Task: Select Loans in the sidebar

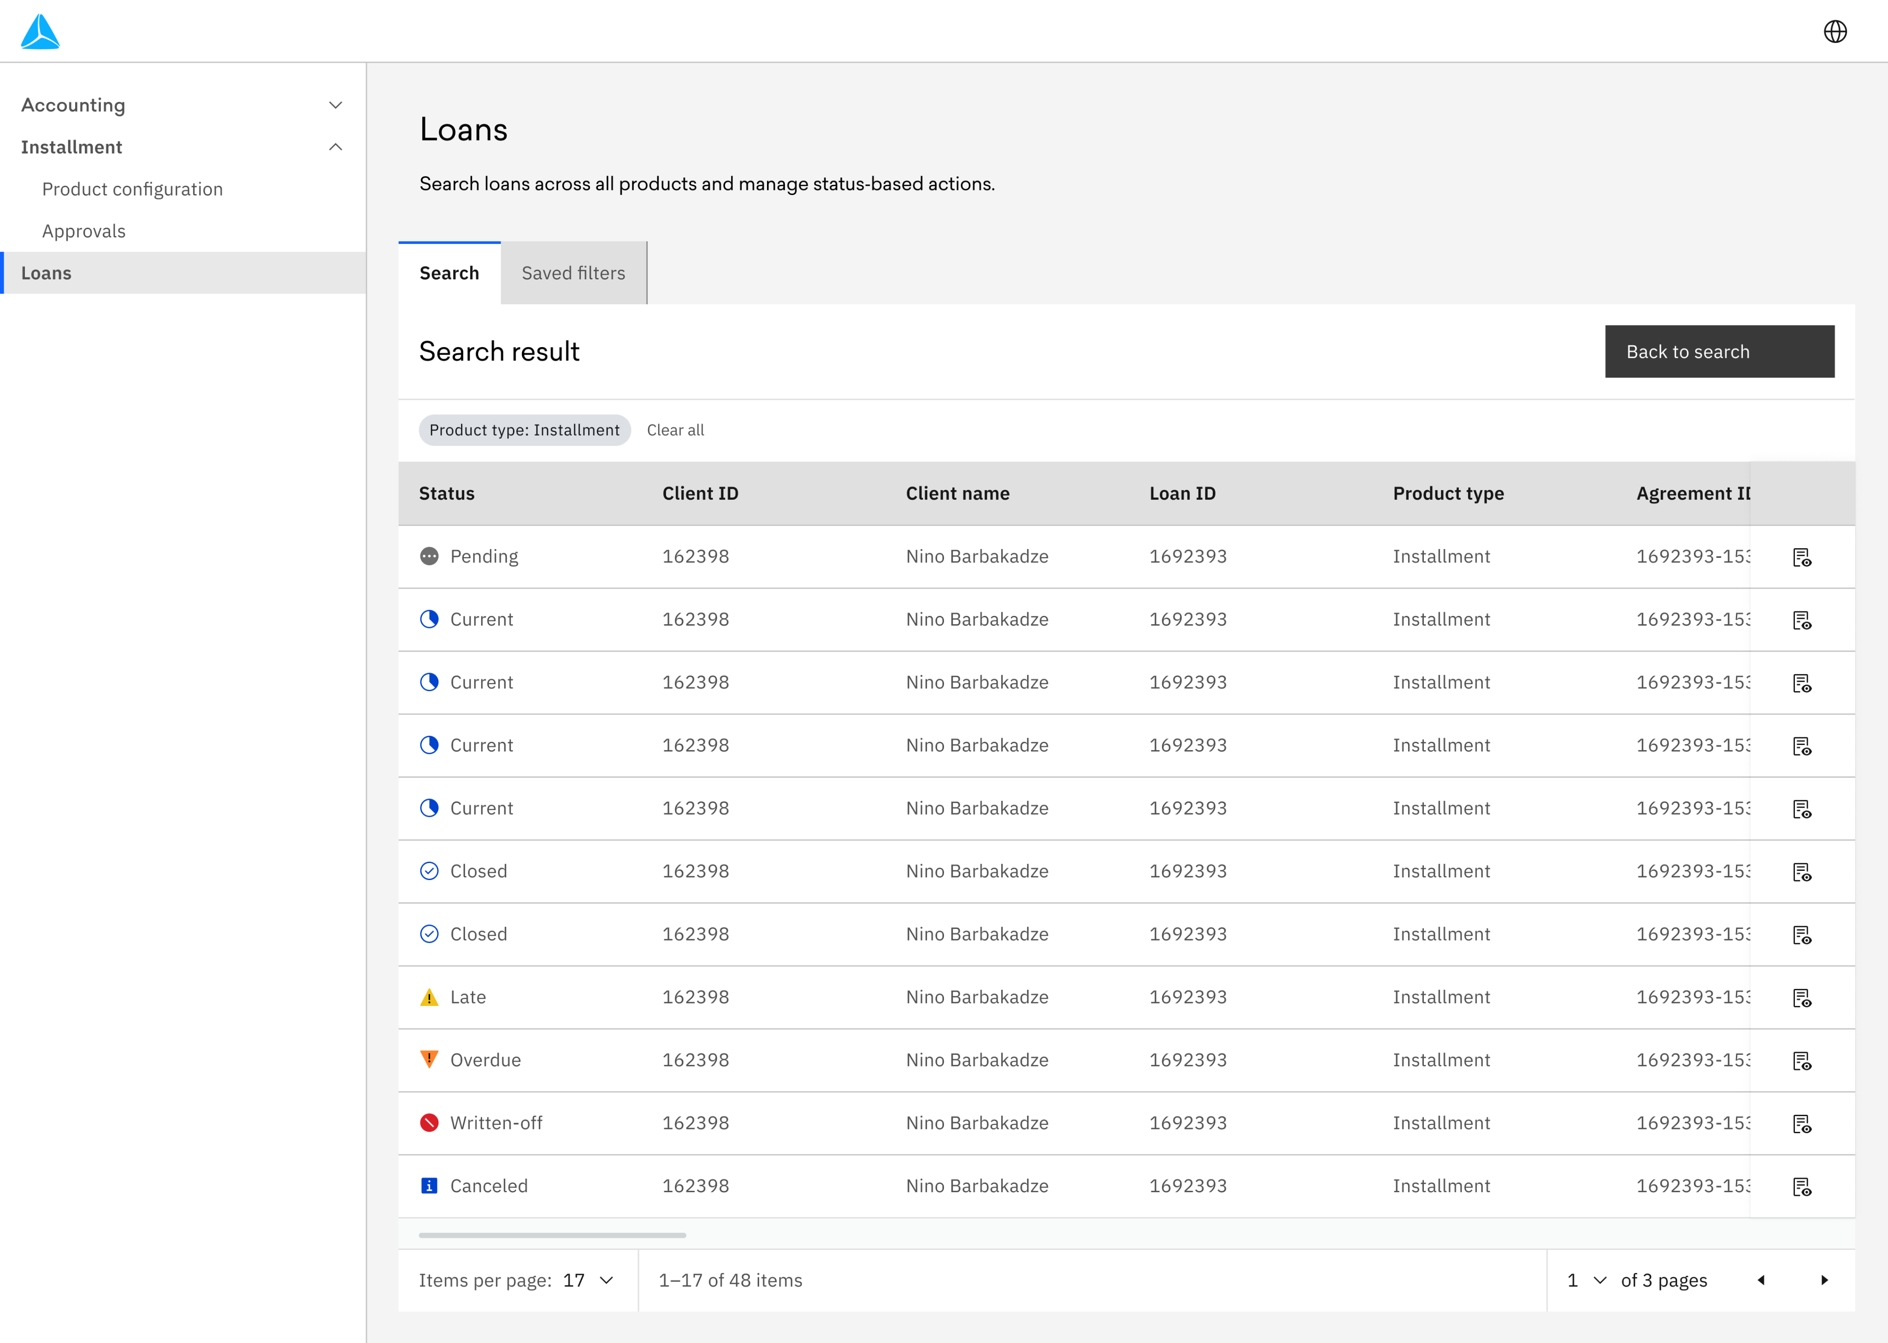Action: coord(183,273)
